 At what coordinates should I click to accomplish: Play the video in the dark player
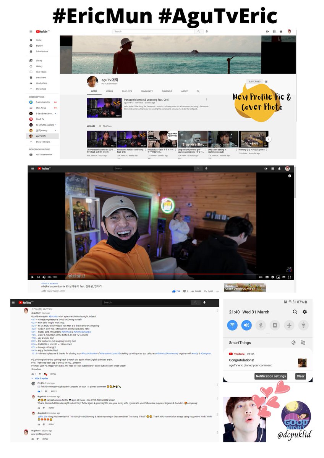(32, 277)
